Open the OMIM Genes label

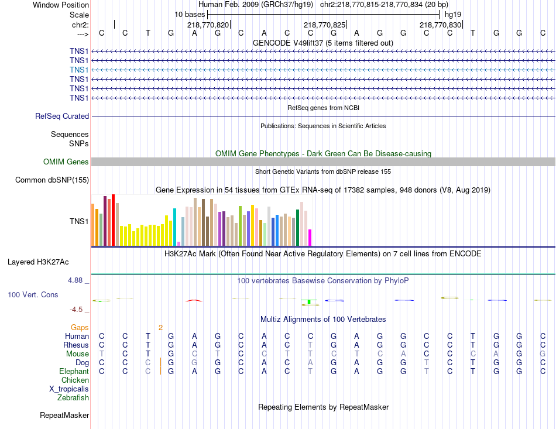66,162
